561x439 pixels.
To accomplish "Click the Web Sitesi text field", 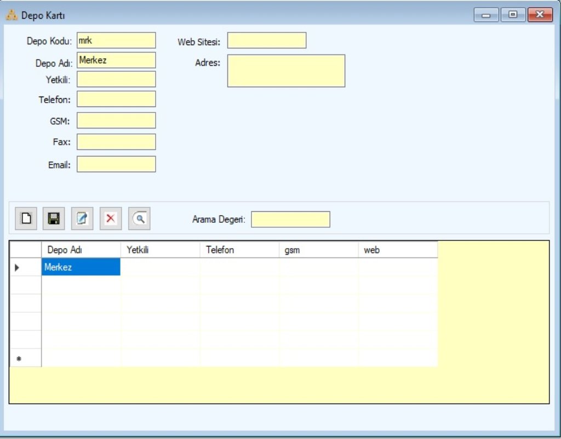I will tap(267, 41).
